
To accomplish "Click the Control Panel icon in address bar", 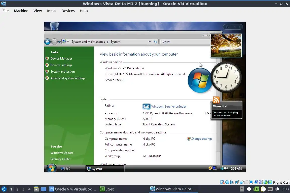I will click(64, 41).
